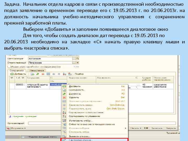Expand the История отборов submenu arrow
This screenshot has height=141, width=188.
pos(125,128)
